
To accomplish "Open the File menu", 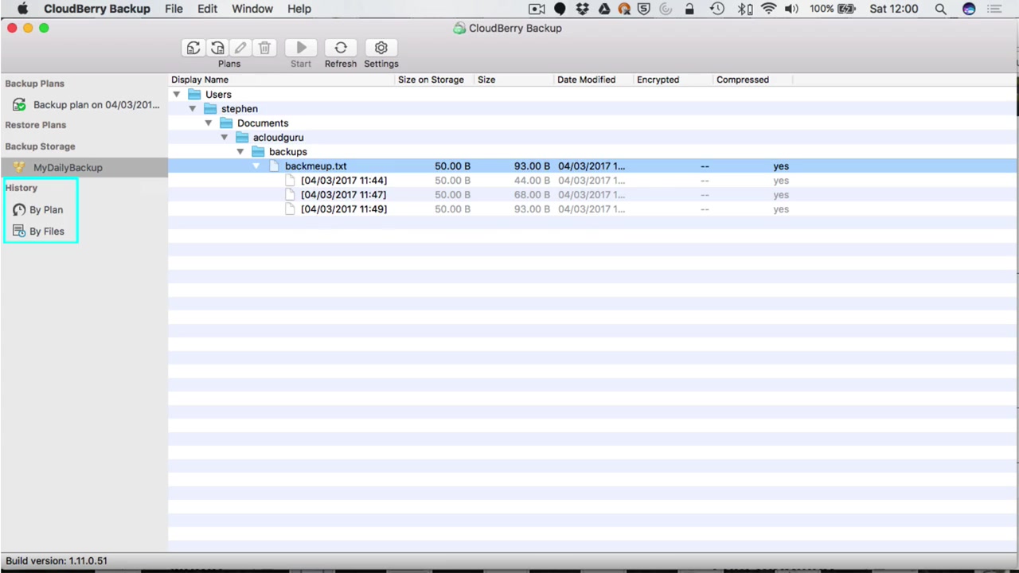I will [x=174, y=9].
